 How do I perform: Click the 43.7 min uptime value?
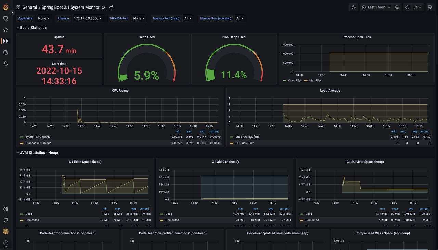[59, 49]
